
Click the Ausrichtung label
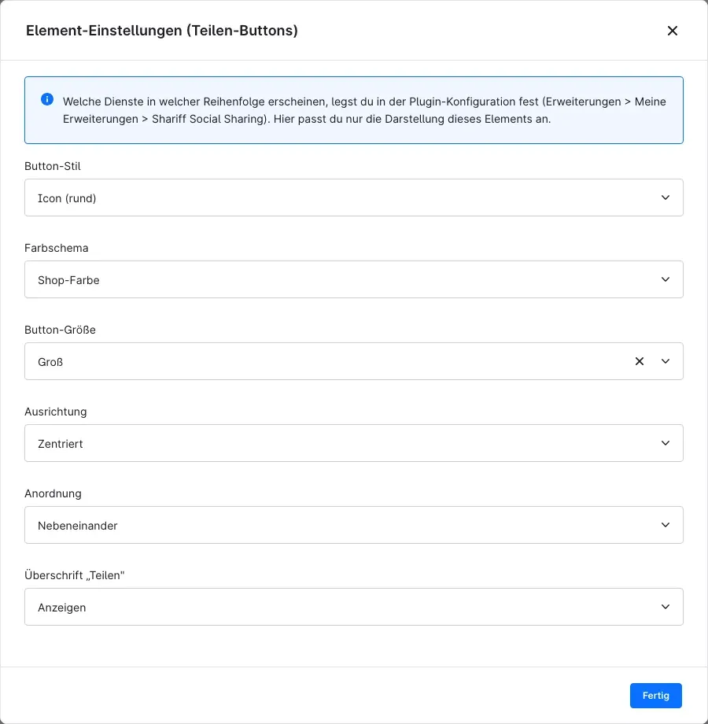pyautogui.click(x=55, y=412)
